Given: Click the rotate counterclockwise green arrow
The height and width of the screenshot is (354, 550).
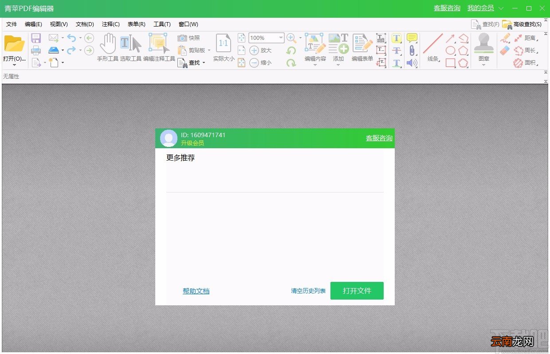Looking at the screenshot, I should click(291, 50).
